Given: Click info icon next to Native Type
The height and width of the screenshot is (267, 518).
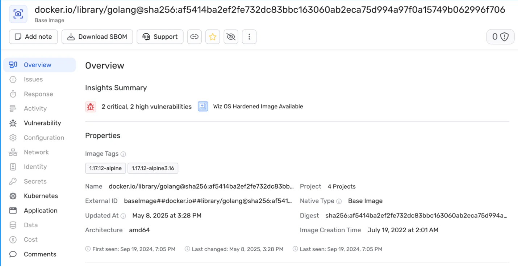Looking at the screenshot, I should (339, 201).
